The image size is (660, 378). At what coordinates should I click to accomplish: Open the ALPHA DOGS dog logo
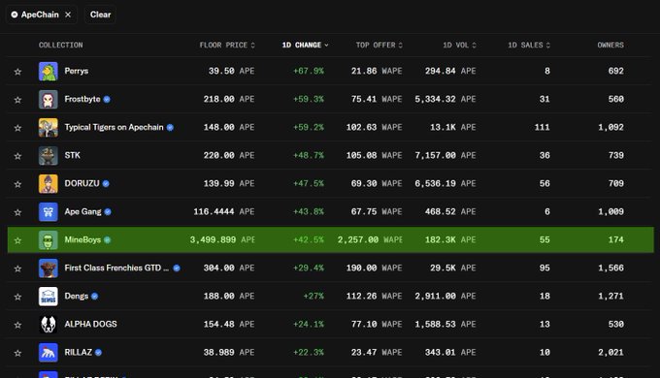point(48,325)
